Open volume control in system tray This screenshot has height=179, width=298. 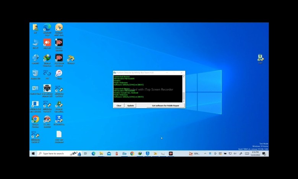(x=235, y=153)
